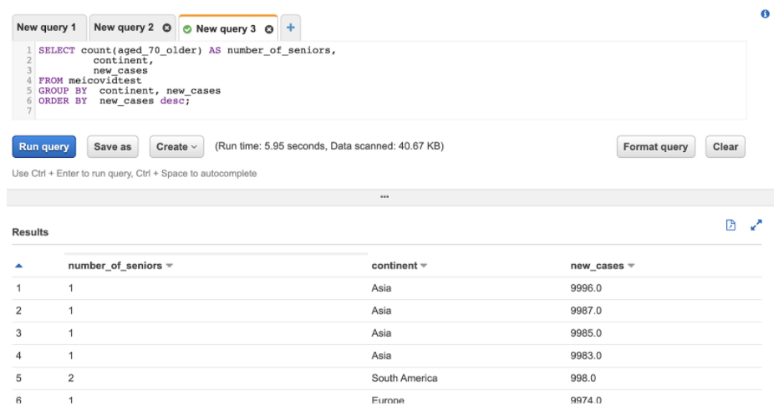Open continent column sort arrow
Image resolution: width=784 pixels, height=411 pixels.
pyautogui.click(x=424, y=266)
